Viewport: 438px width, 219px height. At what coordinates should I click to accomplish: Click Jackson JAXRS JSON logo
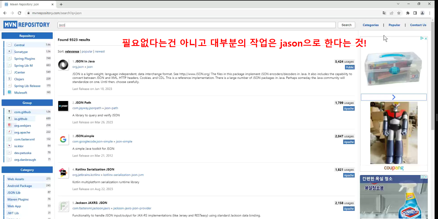click(63, 206)
